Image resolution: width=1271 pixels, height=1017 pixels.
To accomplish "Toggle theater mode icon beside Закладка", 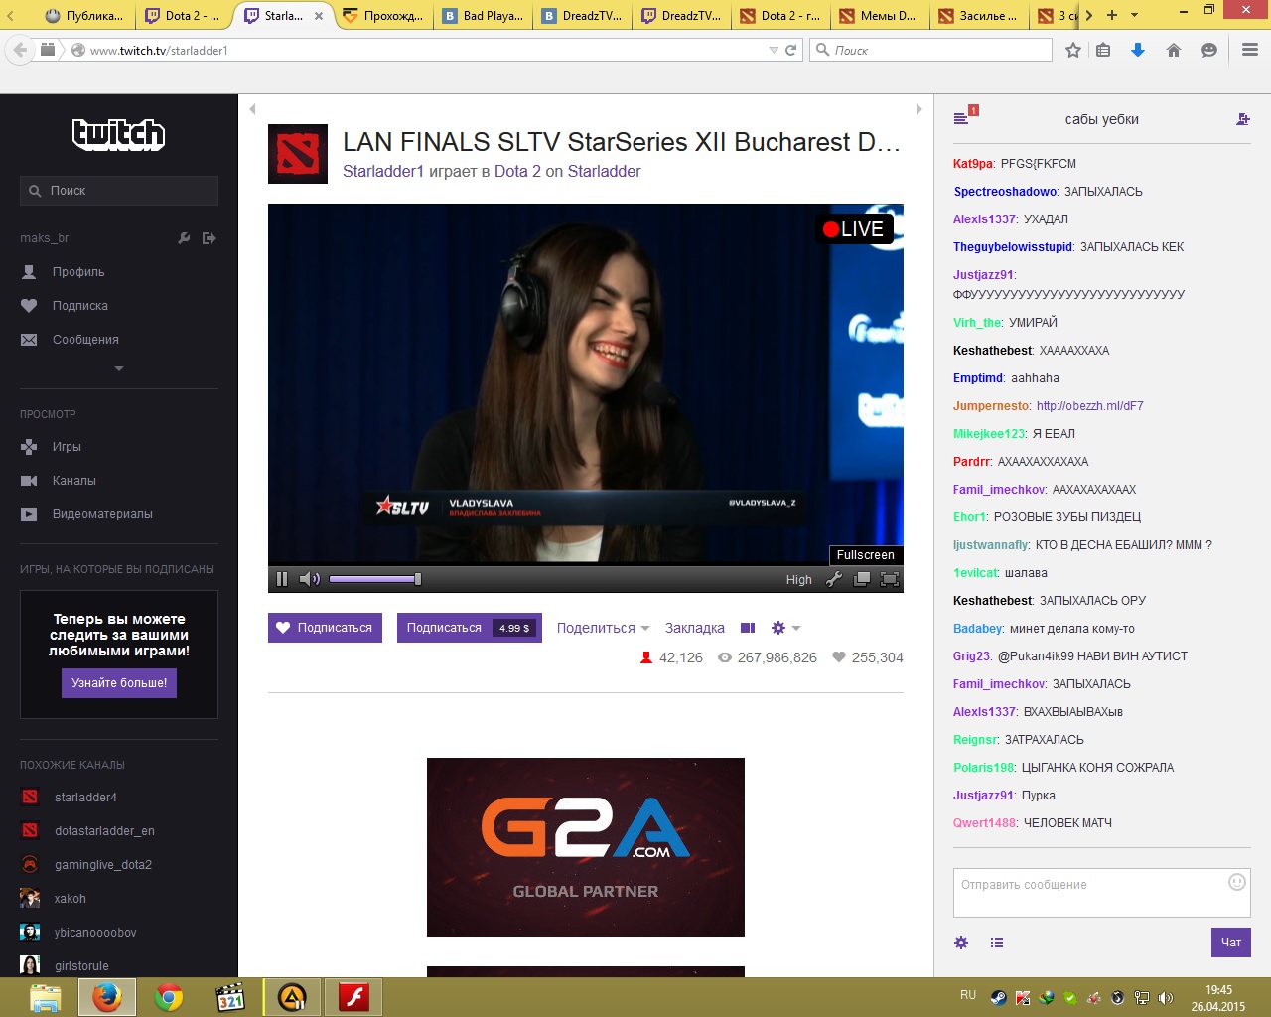I will pos(748,628).
